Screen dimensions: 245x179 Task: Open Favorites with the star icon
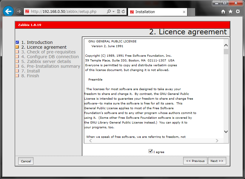230,11
